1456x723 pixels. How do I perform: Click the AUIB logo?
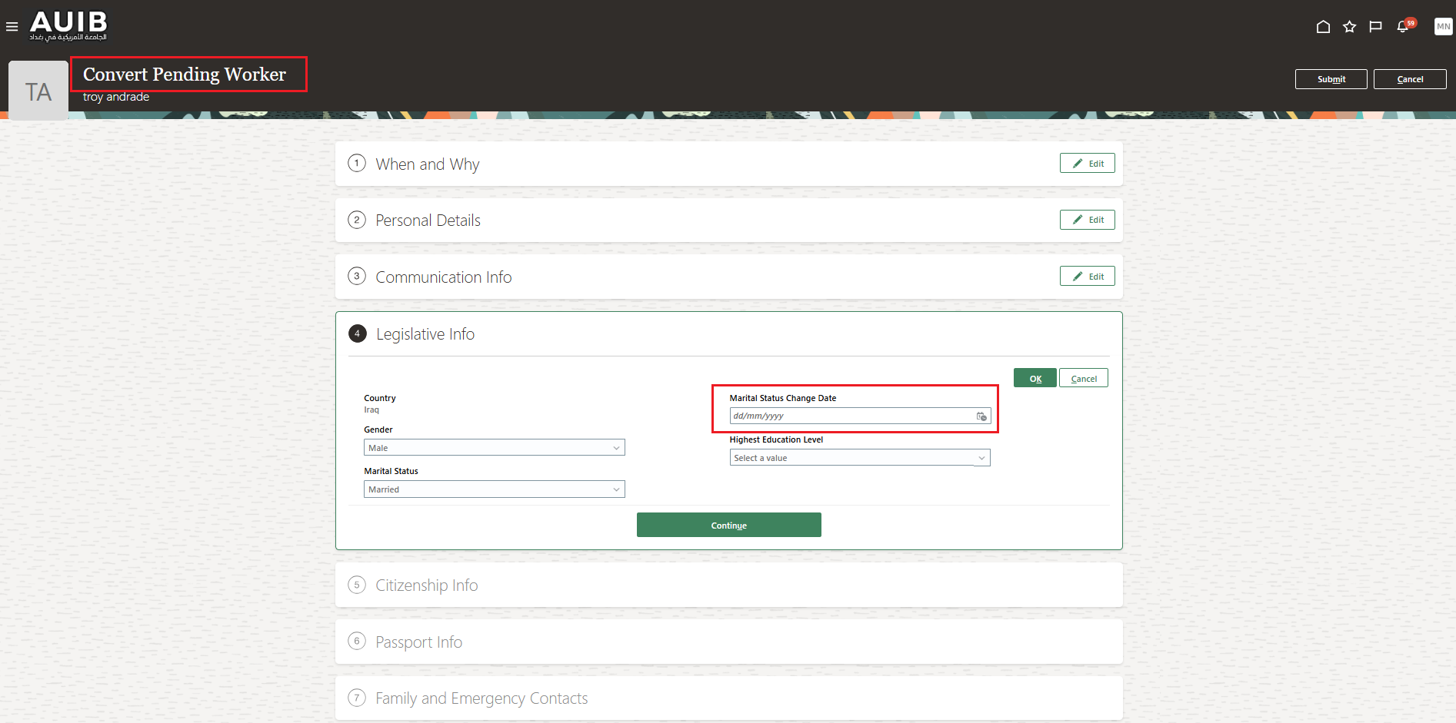(x=69, y=25)
